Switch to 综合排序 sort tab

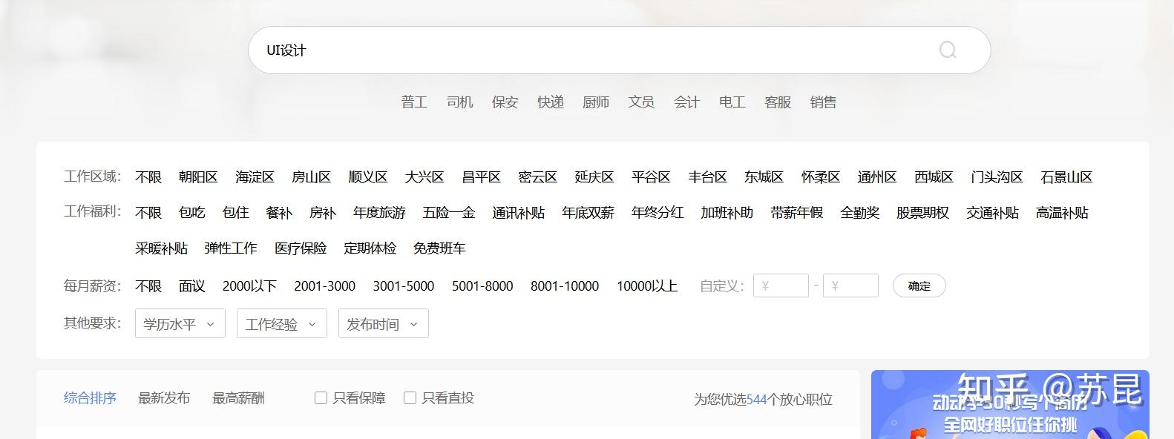pyautogui.click(x=90, y=398)
